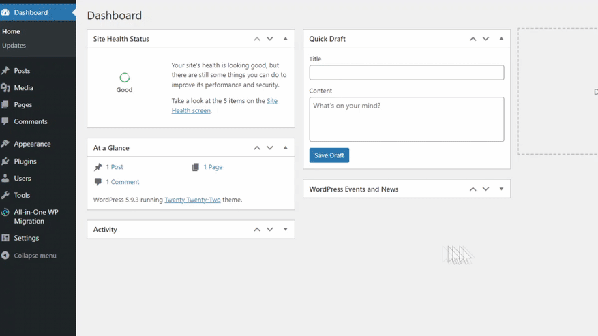This screenshot has height=336, width=598.
Task: Click the Plugins plug icon
Action: tap(5, 162)
